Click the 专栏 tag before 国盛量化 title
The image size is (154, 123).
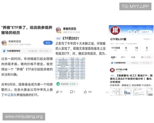[x=112, y=76]
